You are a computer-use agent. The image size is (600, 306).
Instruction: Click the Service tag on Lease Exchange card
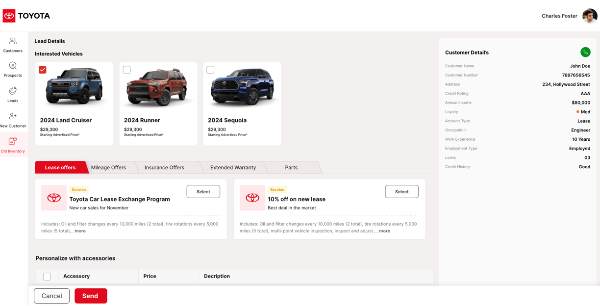coord(78,190)
